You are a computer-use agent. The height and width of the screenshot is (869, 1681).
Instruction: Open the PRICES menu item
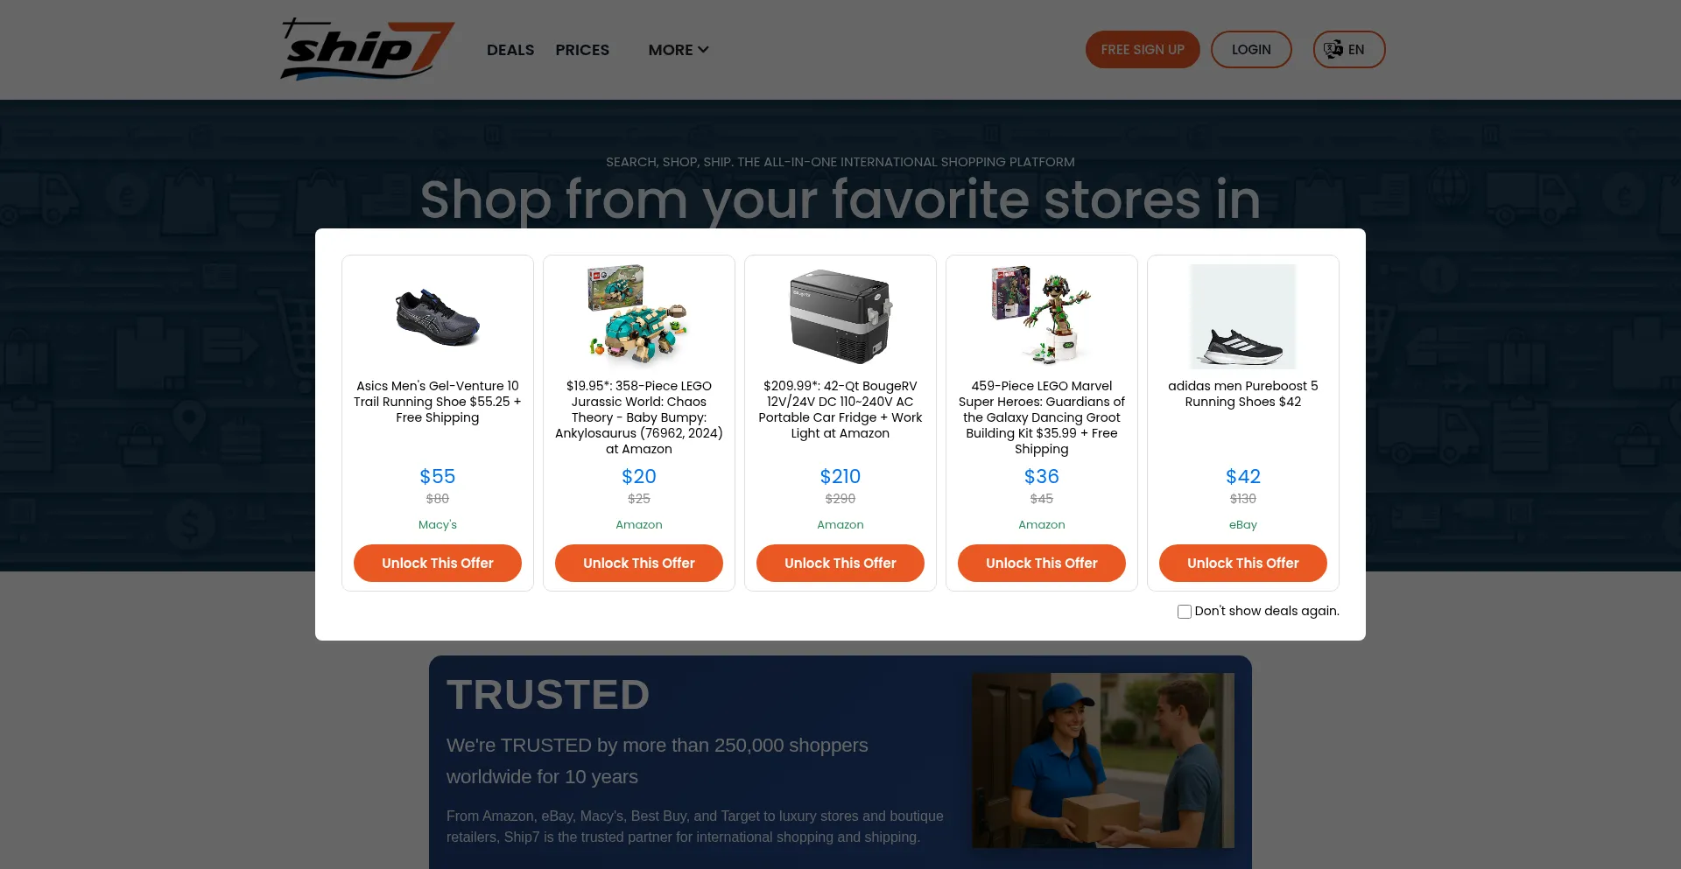pyautogui.click(x=582, y=50)
